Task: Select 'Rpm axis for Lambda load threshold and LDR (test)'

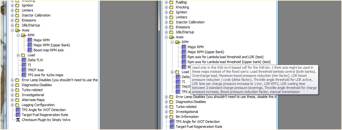Action: coord(226,57)
